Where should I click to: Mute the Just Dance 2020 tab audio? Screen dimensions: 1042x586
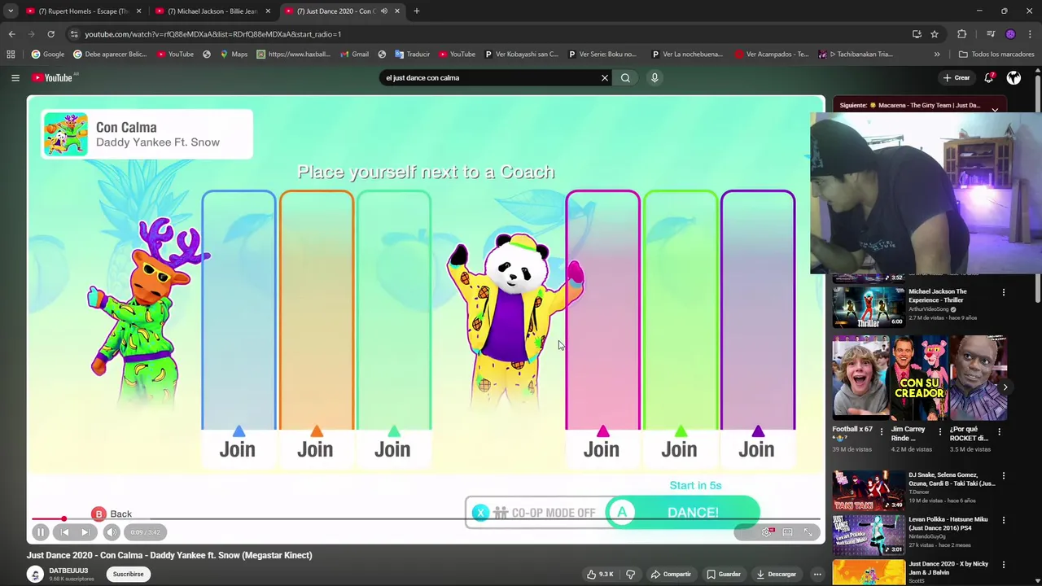(x=384, y=11)
